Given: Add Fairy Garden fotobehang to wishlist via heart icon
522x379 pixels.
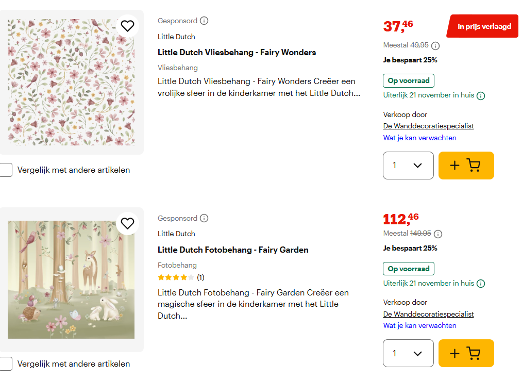Looking at the screenshot, I should (127, 223).
